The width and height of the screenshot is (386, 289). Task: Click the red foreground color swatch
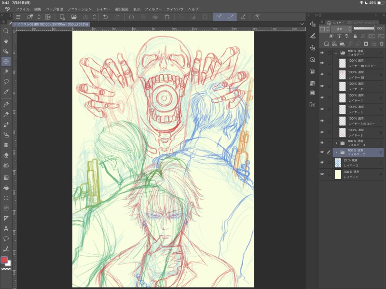(4, 260)
